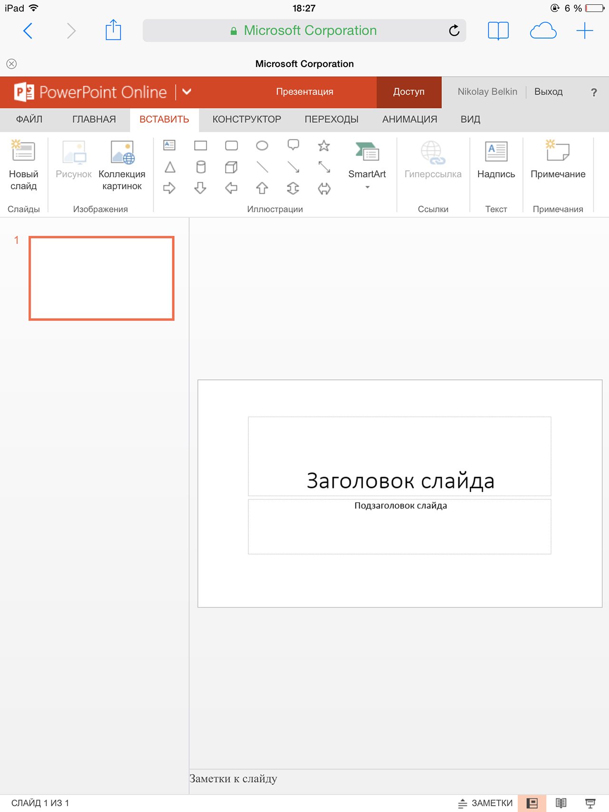The height and width of the screenshot is (812, 609).
Task: Select the double arrow line shape
Action: (324, 167)
